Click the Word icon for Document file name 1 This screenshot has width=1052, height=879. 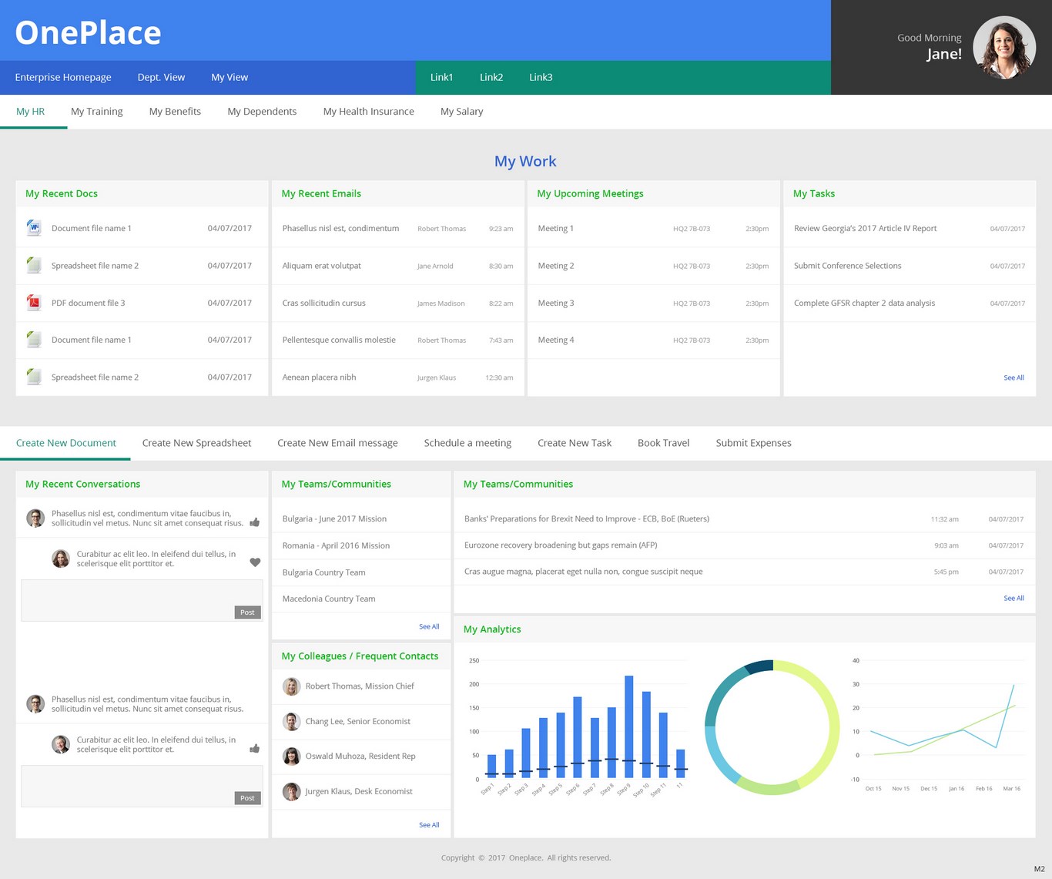[x=34, y=228]
